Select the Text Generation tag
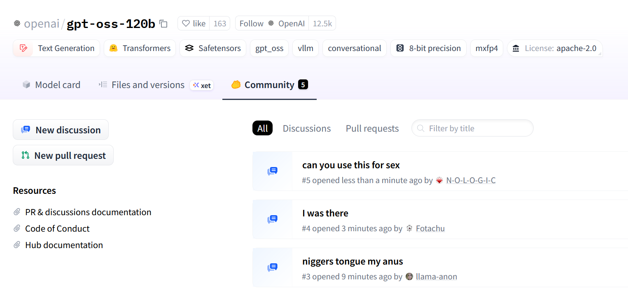The height and width of the screenshot is (288, 628). click(x=56, y=48)
